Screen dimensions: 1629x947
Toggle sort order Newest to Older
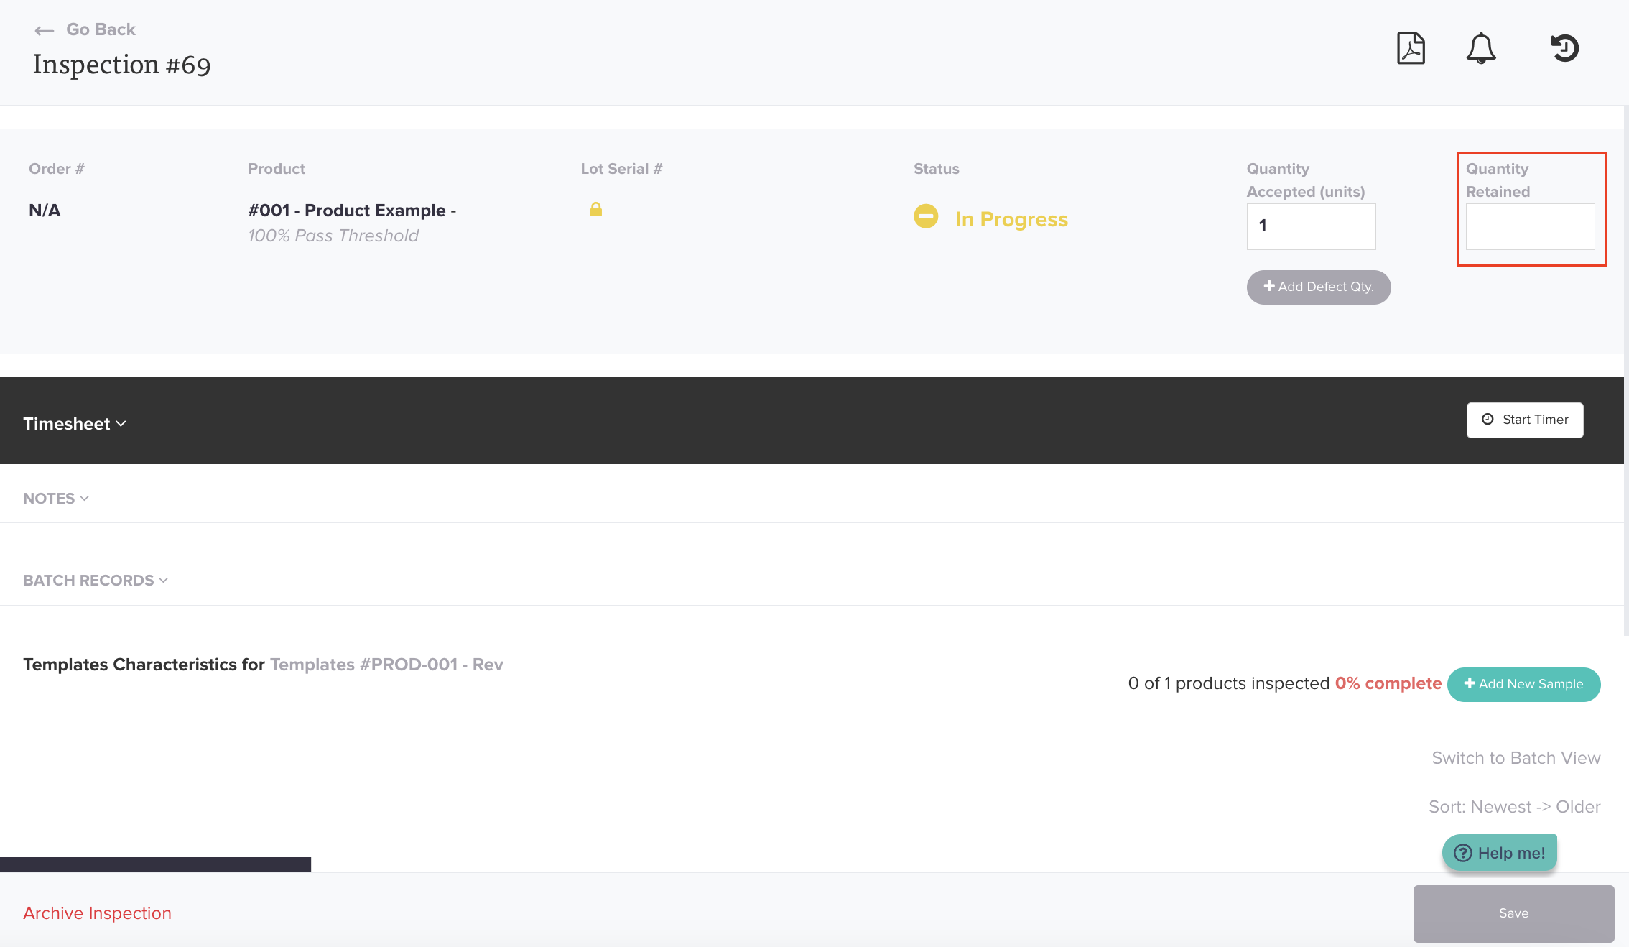[1514, 807]
